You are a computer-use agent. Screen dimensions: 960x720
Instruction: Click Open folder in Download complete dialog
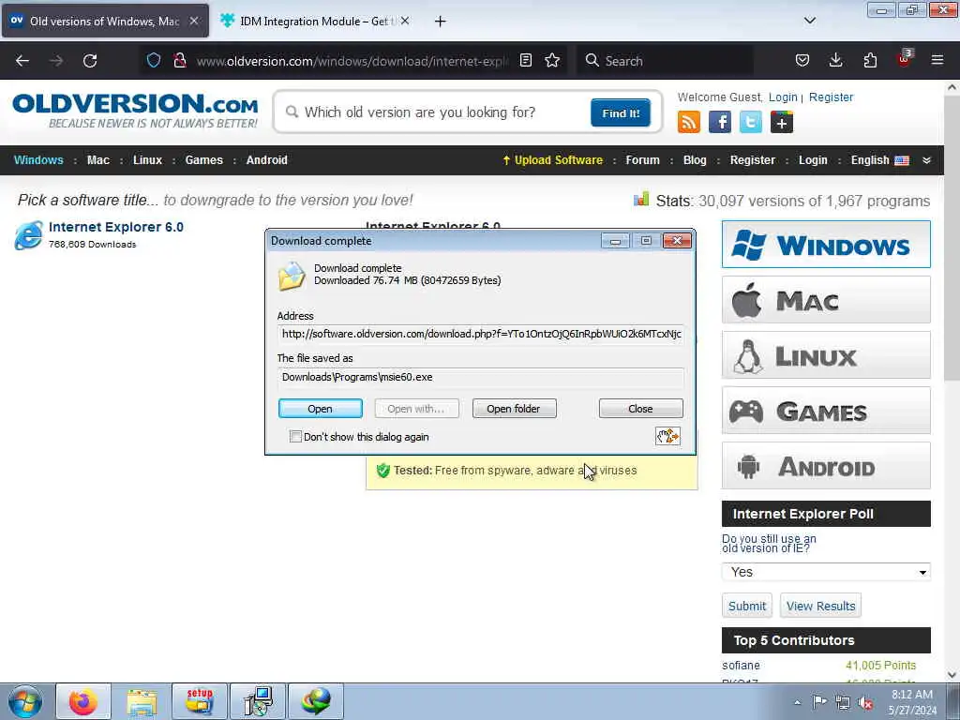tap(514, 409)
